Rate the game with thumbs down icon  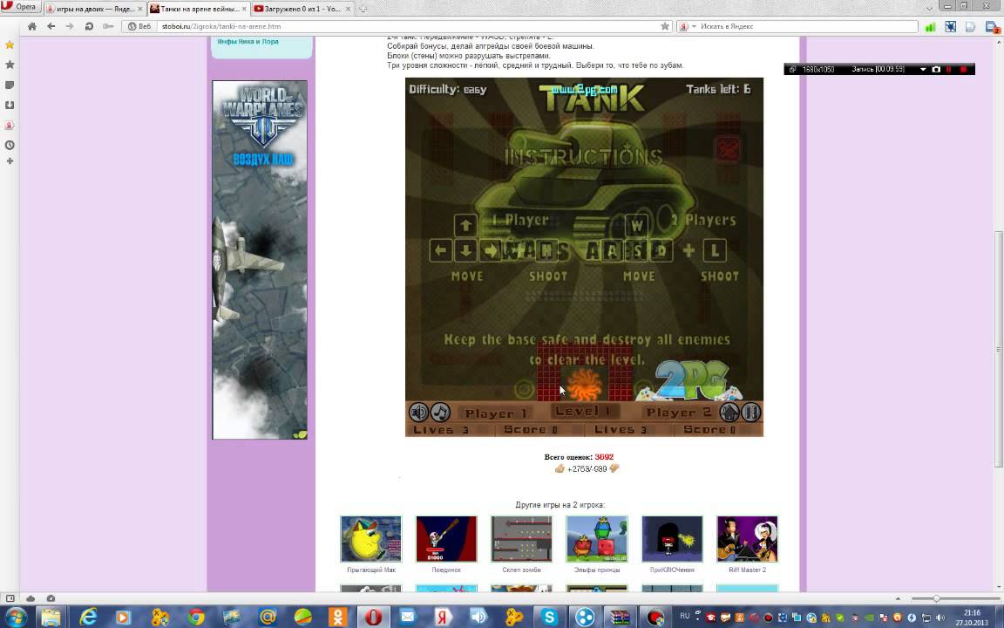614,469
